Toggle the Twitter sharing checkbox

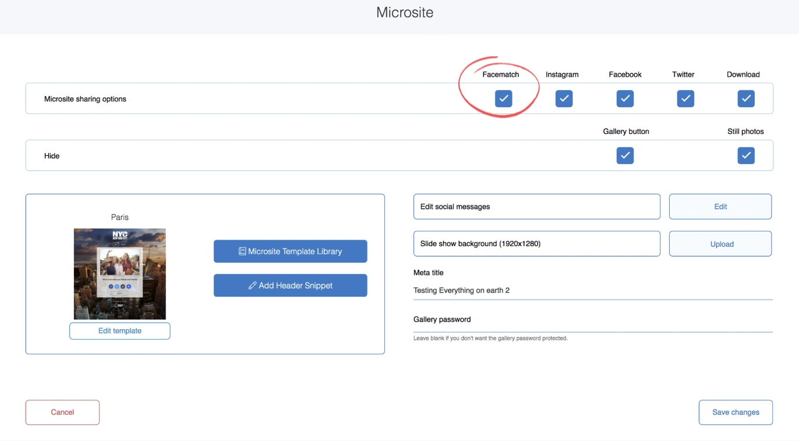(x=685, y=99)
